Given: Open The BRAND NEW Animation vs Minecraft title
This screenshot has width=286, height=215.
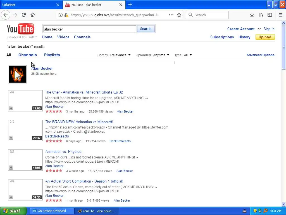Looking at the screenshot, I should pos(79,122).
